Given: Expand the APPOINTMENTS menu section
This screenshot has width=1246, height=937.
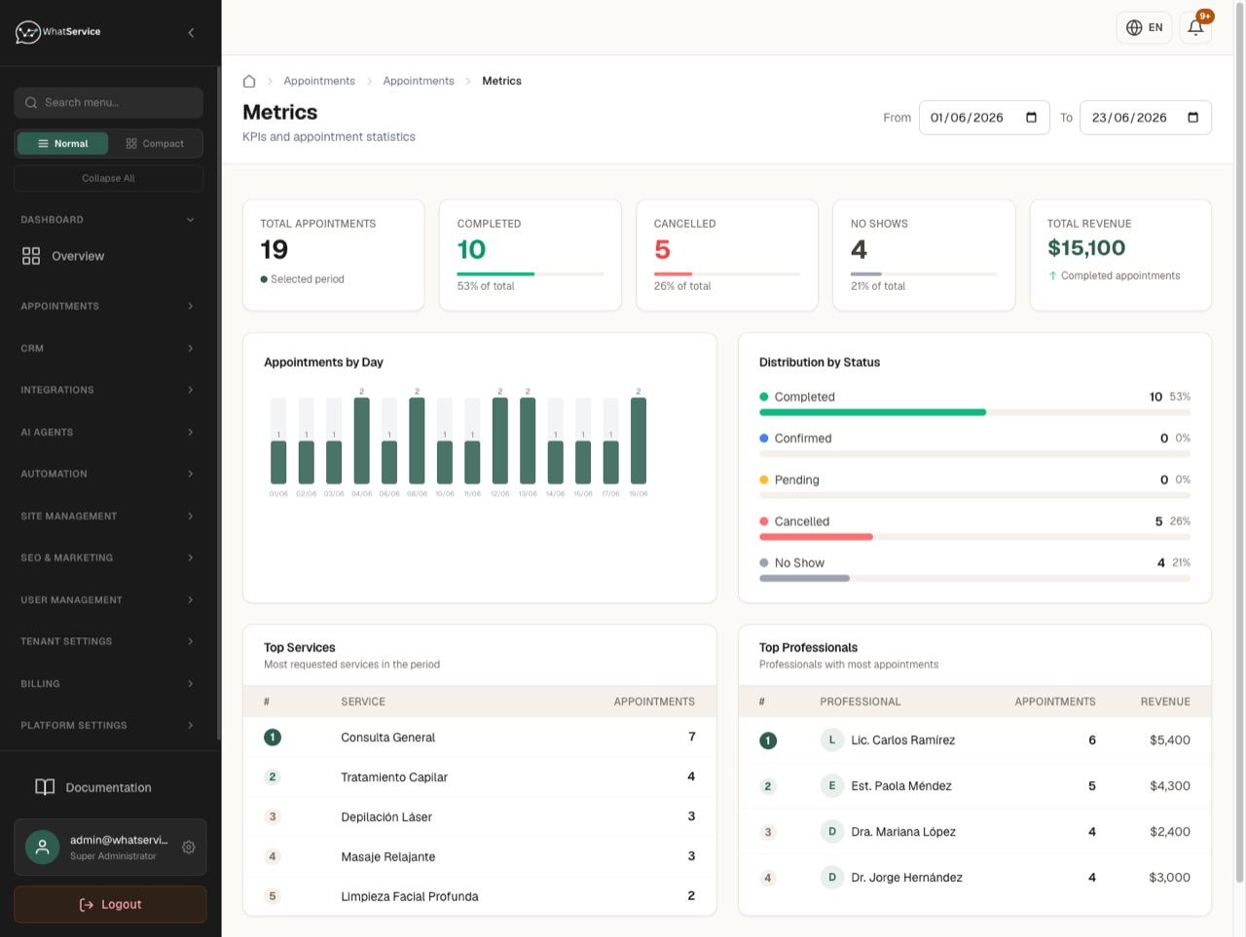Looking at the screenshot, I should (x=108, y=306).
